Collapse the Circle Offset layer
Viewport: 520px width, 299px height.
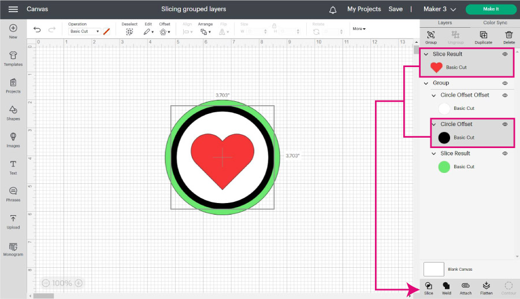click(434, 124)
